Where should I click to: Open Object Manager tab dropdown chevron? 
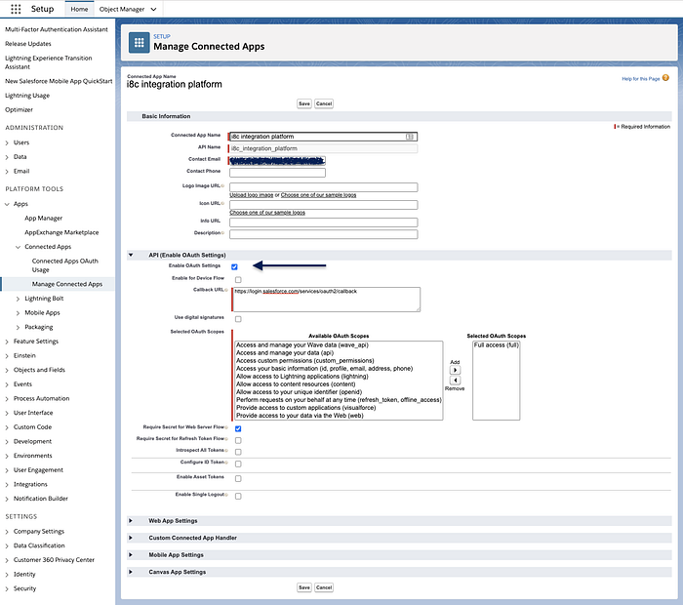[x=153, y=9]
